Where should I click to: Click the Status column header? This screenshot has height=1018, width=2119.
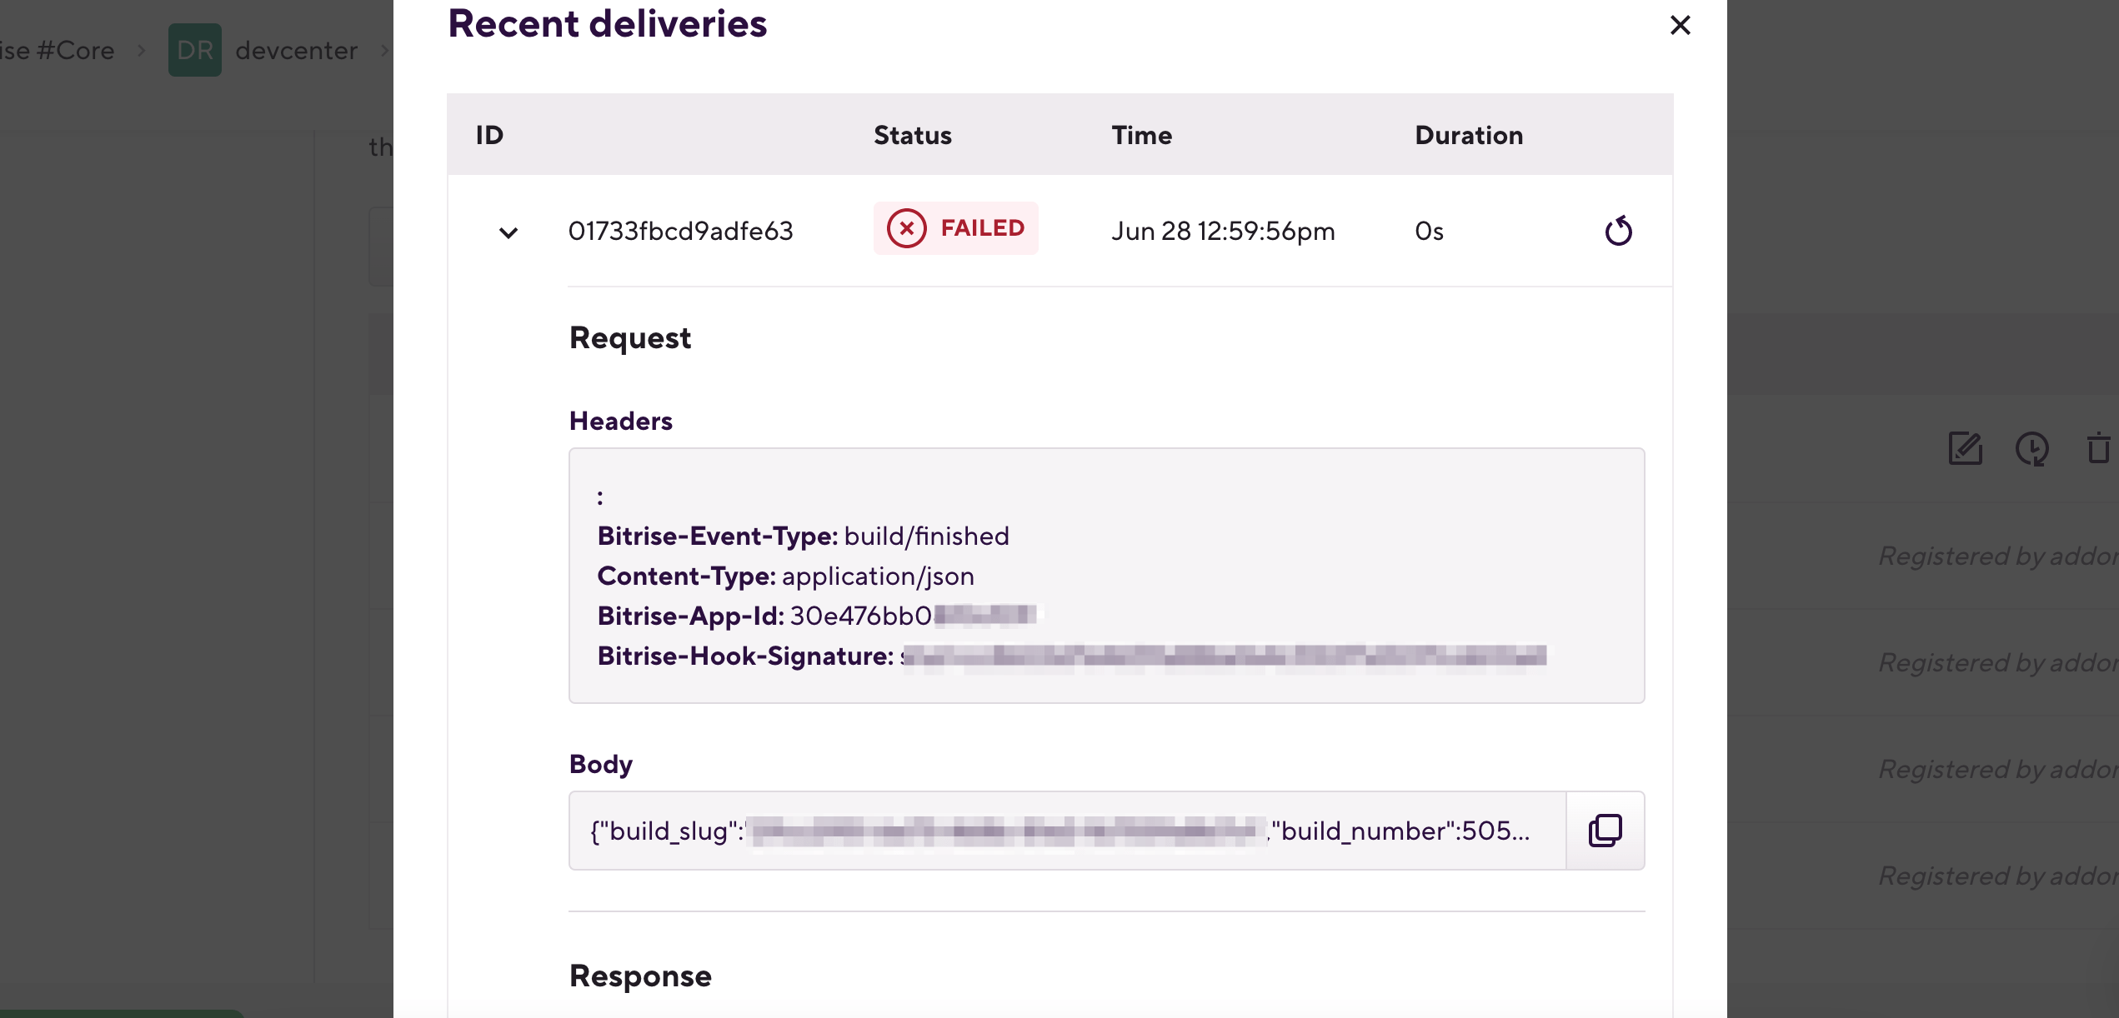click(912, 134)
